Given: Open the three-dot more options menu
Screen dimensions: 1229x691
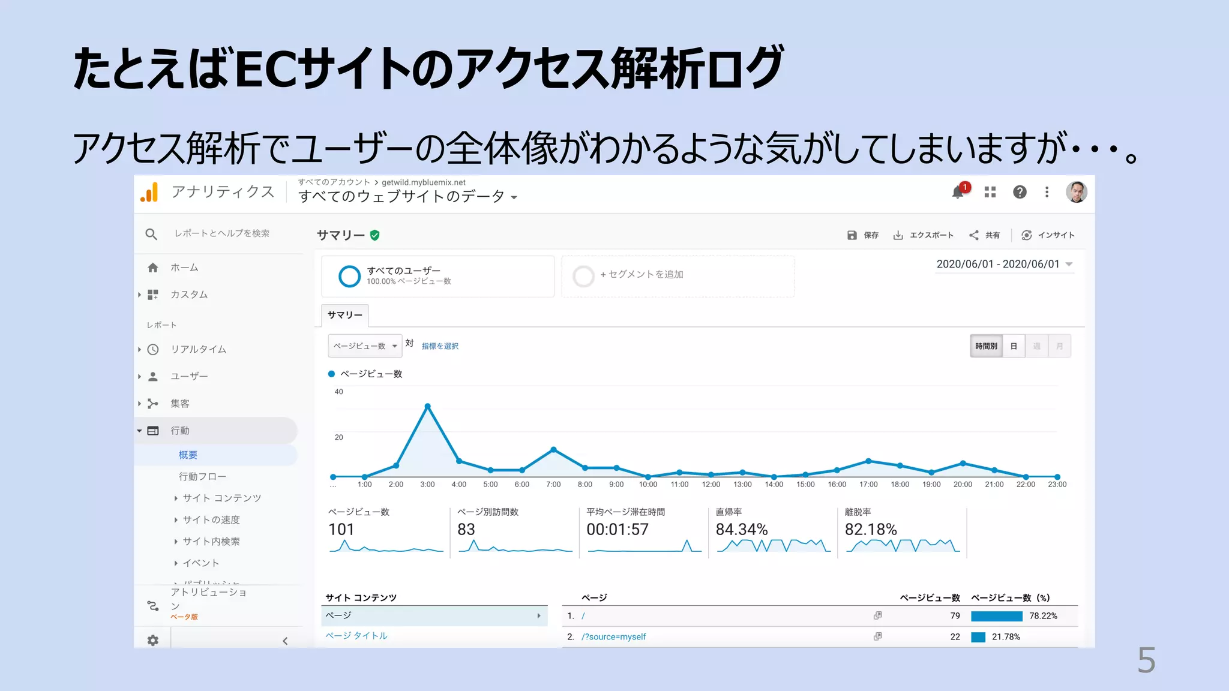Looking at the screenshot, I should 1047,192.
